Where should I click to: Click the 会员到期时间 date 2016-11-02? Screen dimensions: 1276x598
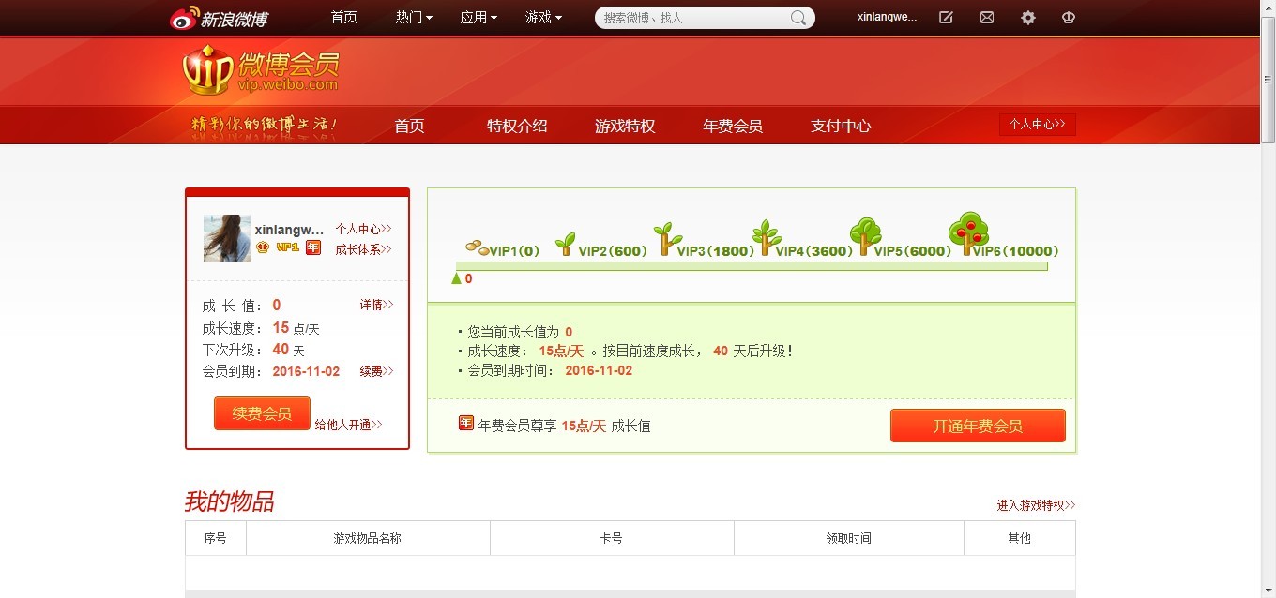click(599, 371)
